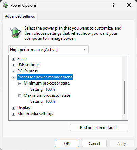Click the Power Options title bar icon
Image resolution: width=137 pixels, height=150 pixels.
tap(6, 5)
